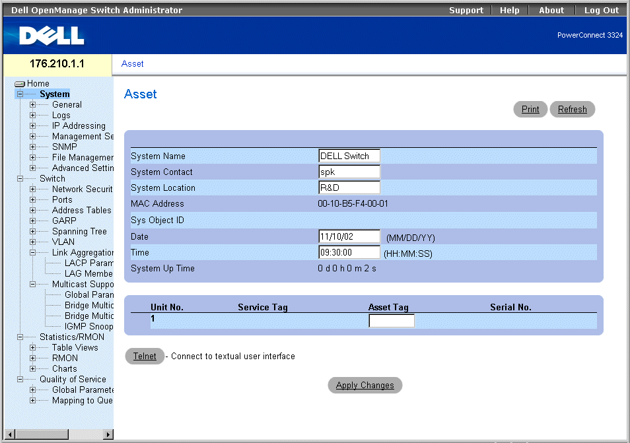
Task: Select IP Addressing in the tree
Action: click(x=79, y=125)
